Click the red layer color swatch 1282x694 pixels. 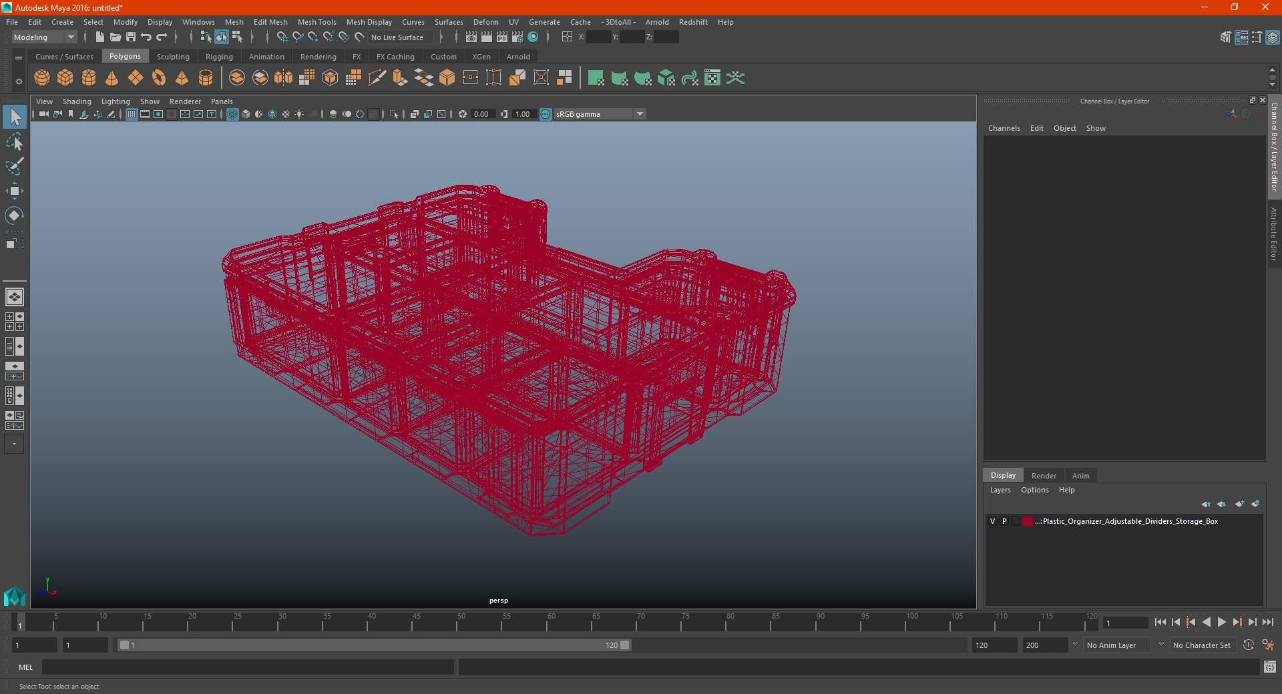point(1028,521)
